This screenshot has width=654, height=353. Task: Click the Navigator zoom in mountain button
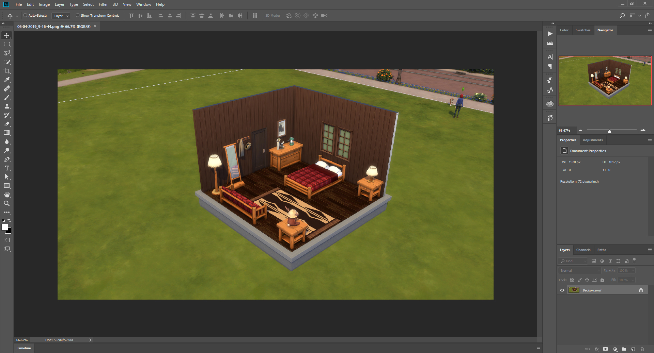[643, 130]
